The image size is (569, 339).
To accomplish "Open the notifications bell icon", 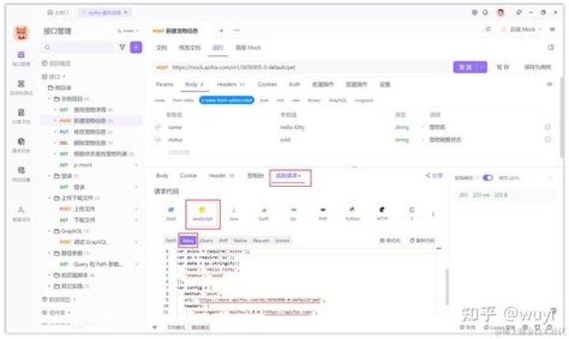I will click(x=485, y=13).
